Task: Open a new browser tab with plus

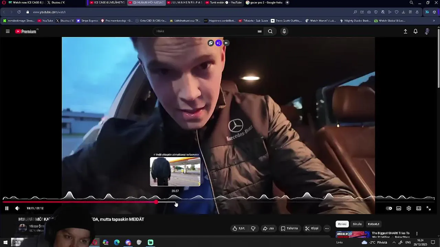Action: click(x=287, y=2)
